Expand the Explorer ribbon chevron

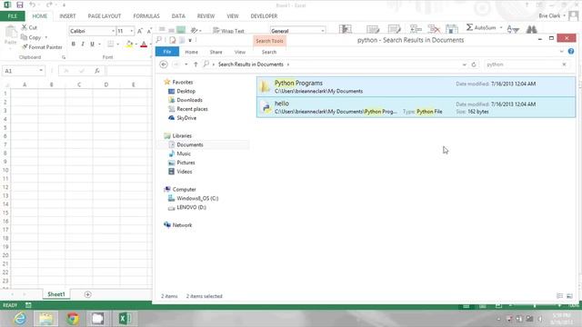[561, 52]
